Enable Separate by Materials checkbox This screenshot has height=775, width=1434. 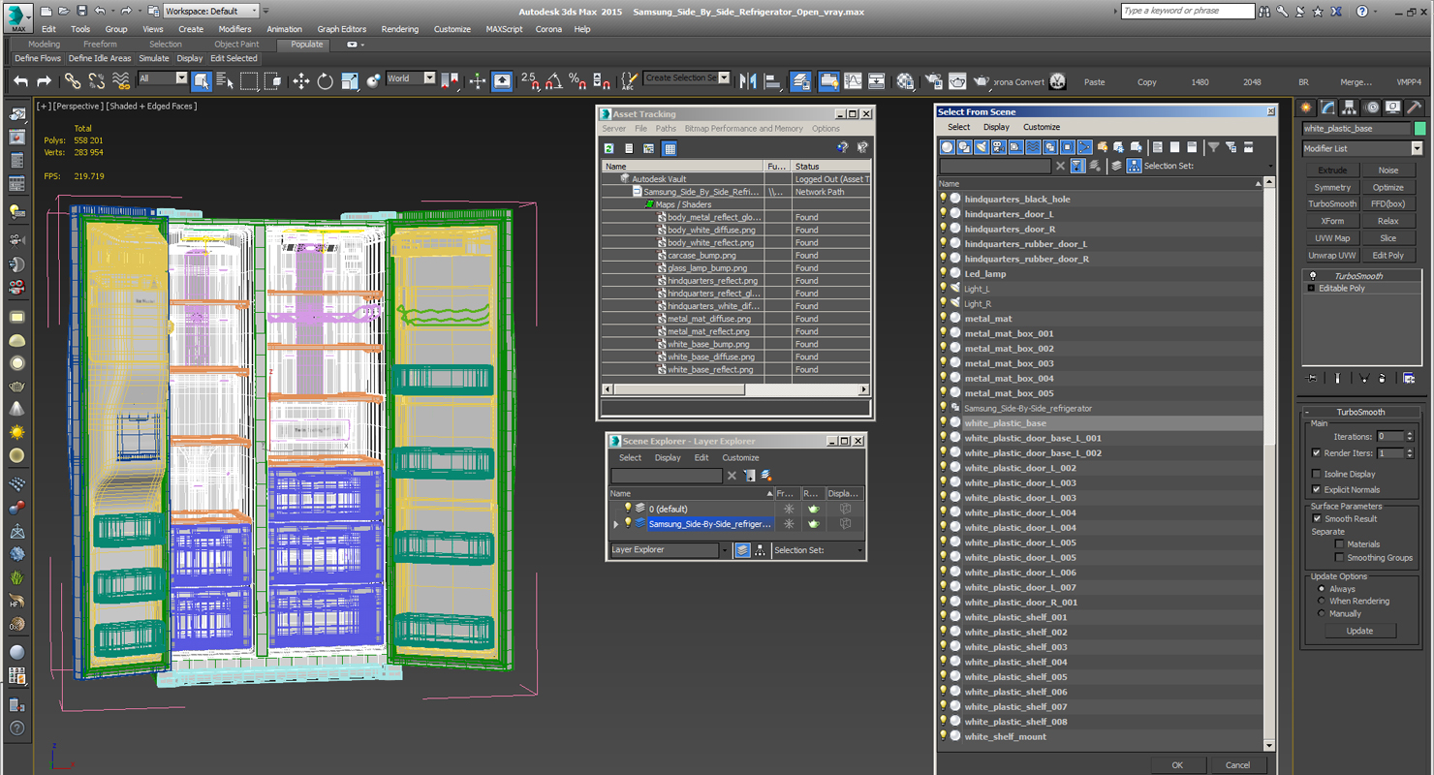pos(1339,543)
